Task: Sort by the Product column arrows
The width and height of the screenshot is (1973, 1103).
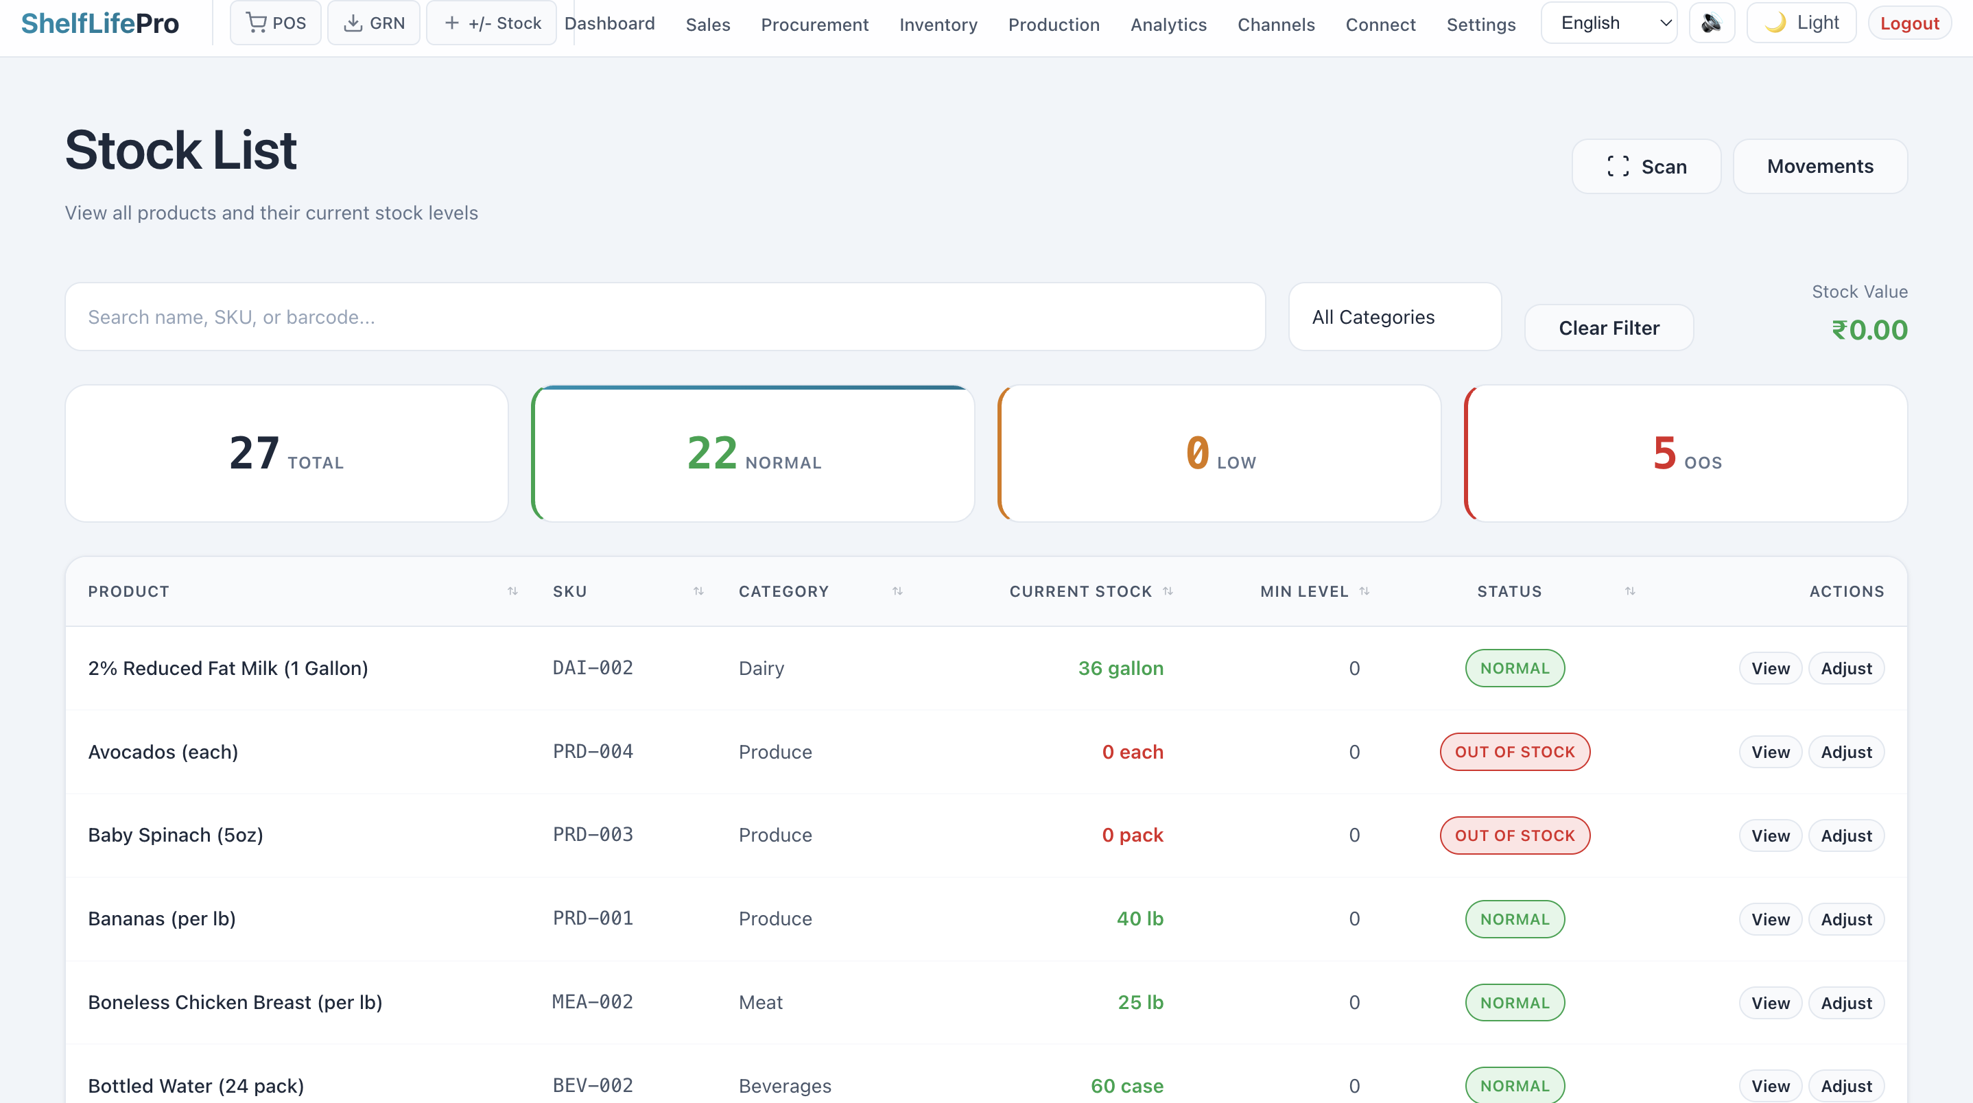Action: click(512, 591)
